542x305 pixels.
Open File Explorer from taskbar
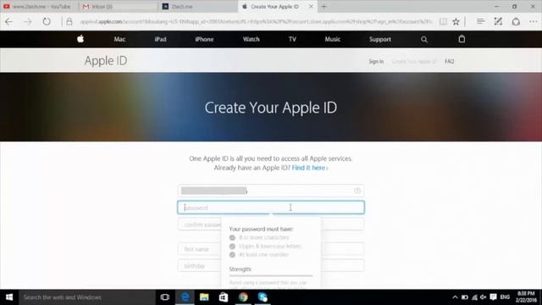204,297
